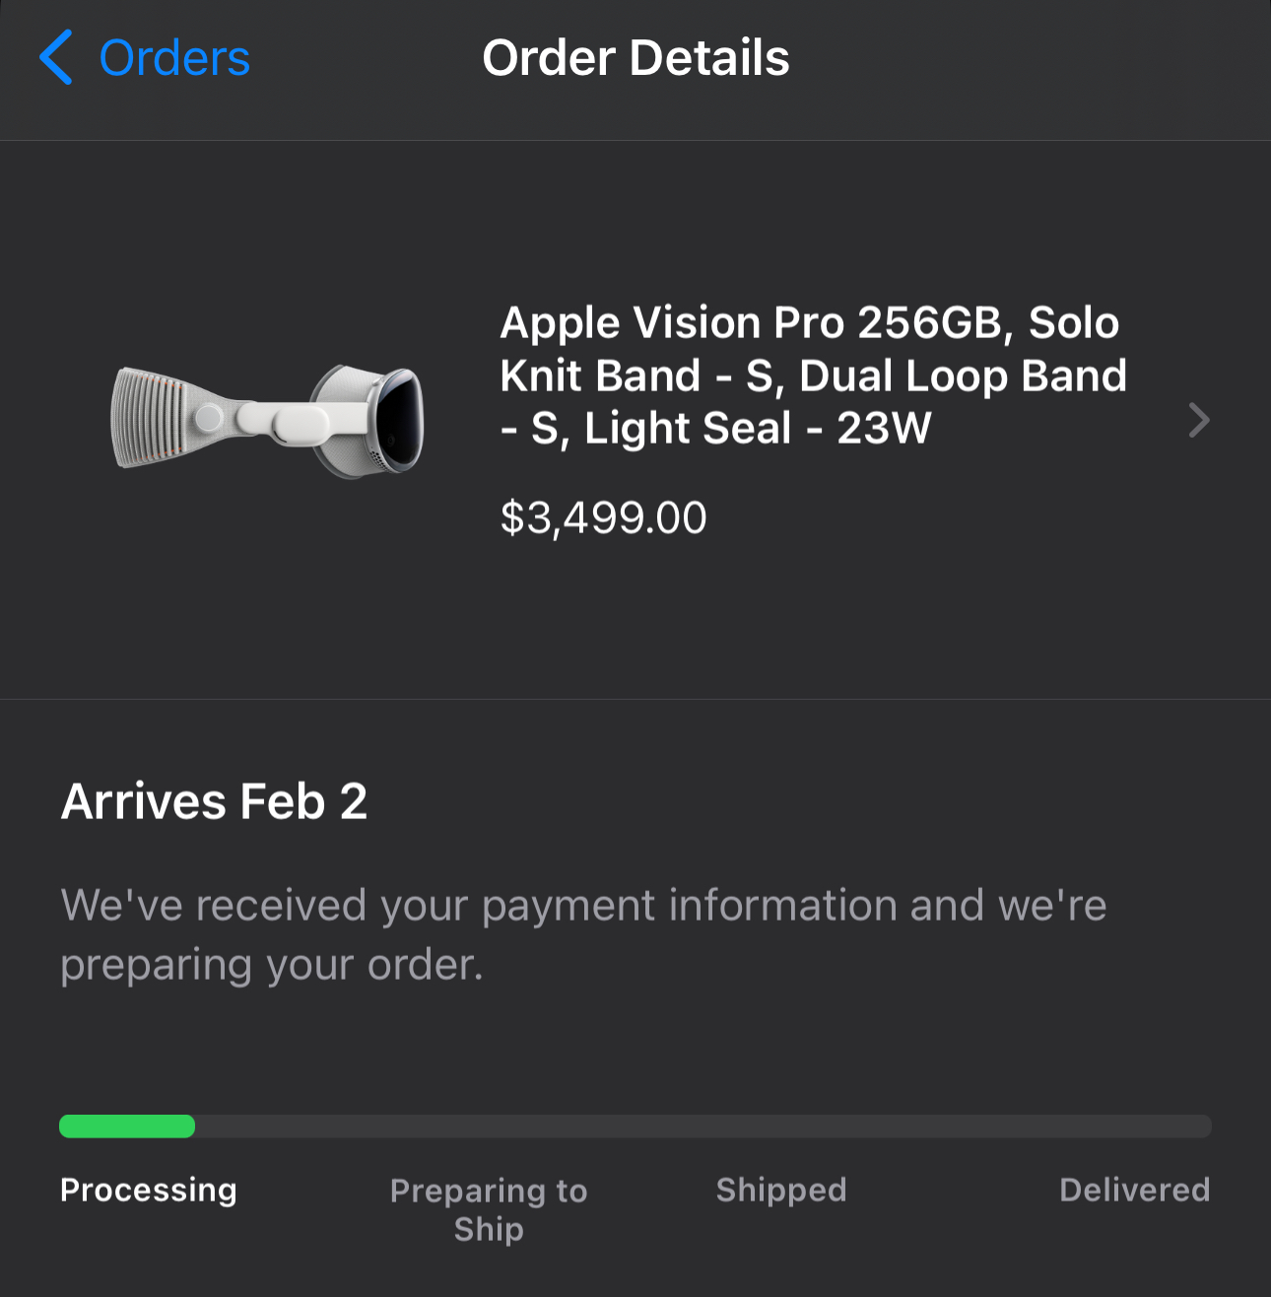Viewport: 1271px width, 1297px height.
Task: Tap the white side strap on headset
Action: pos(288,421)
